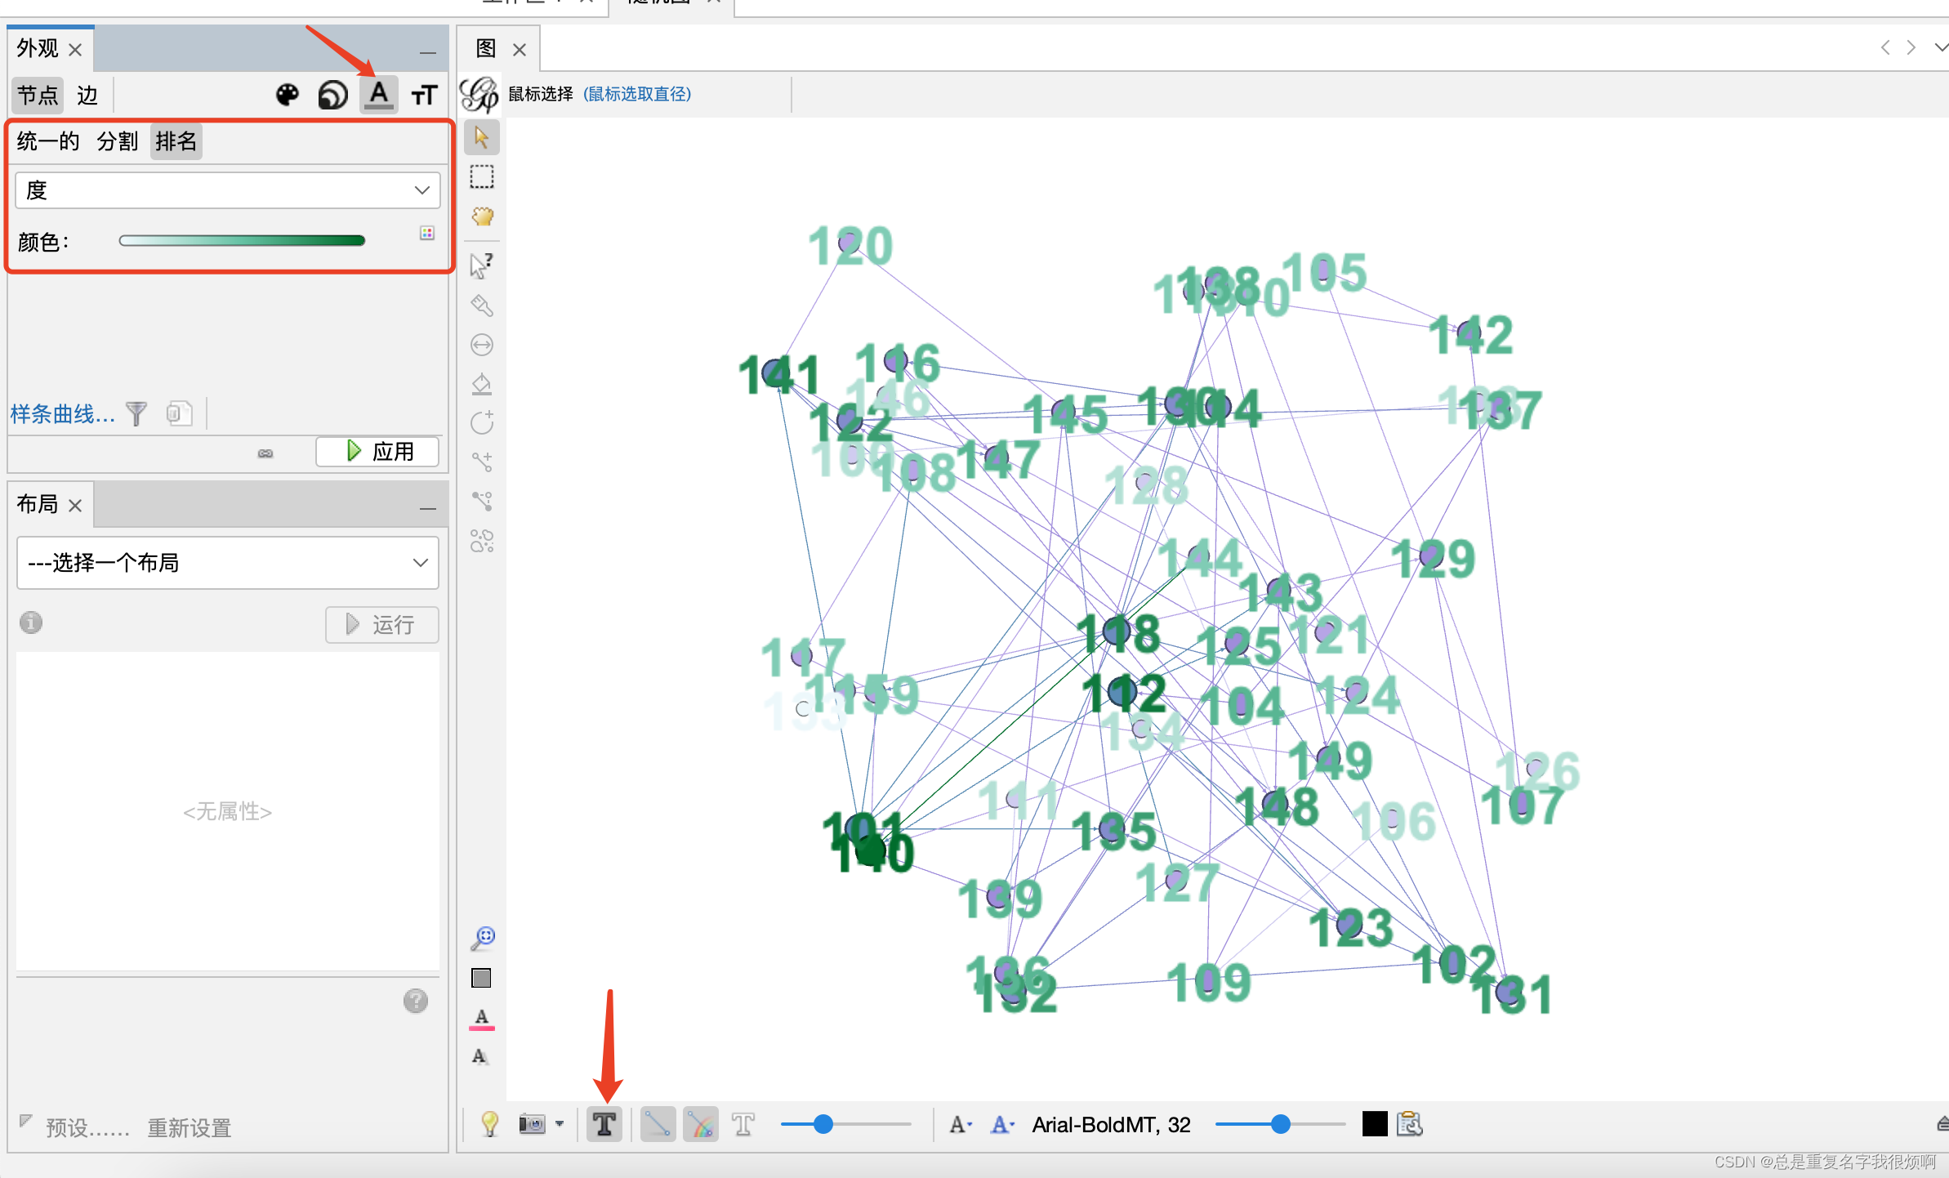Toggle show edges button in bottom bar
Viewport: 1949px width, 1178px height.
click(658, 1124)
